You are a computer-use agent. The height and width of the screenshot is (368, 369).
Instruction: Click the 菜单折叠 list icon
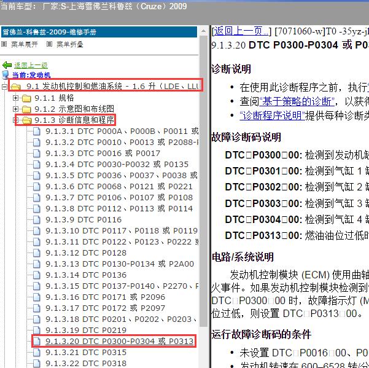[x=49, y=44]
